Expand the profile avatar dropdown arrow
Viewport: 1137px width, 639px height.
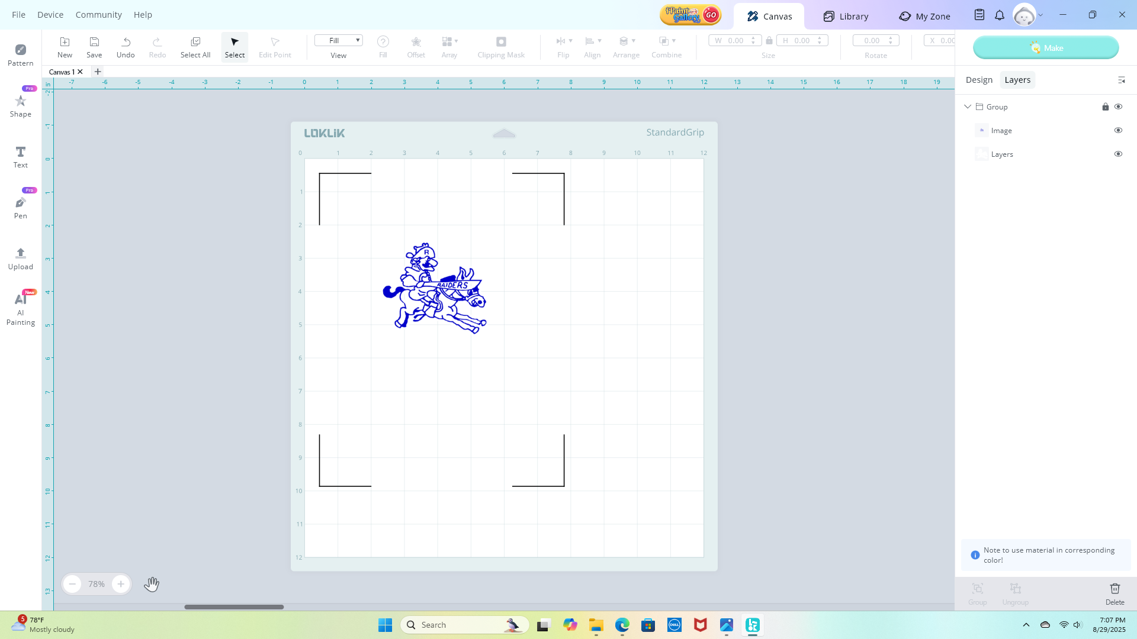(1040, 15)
